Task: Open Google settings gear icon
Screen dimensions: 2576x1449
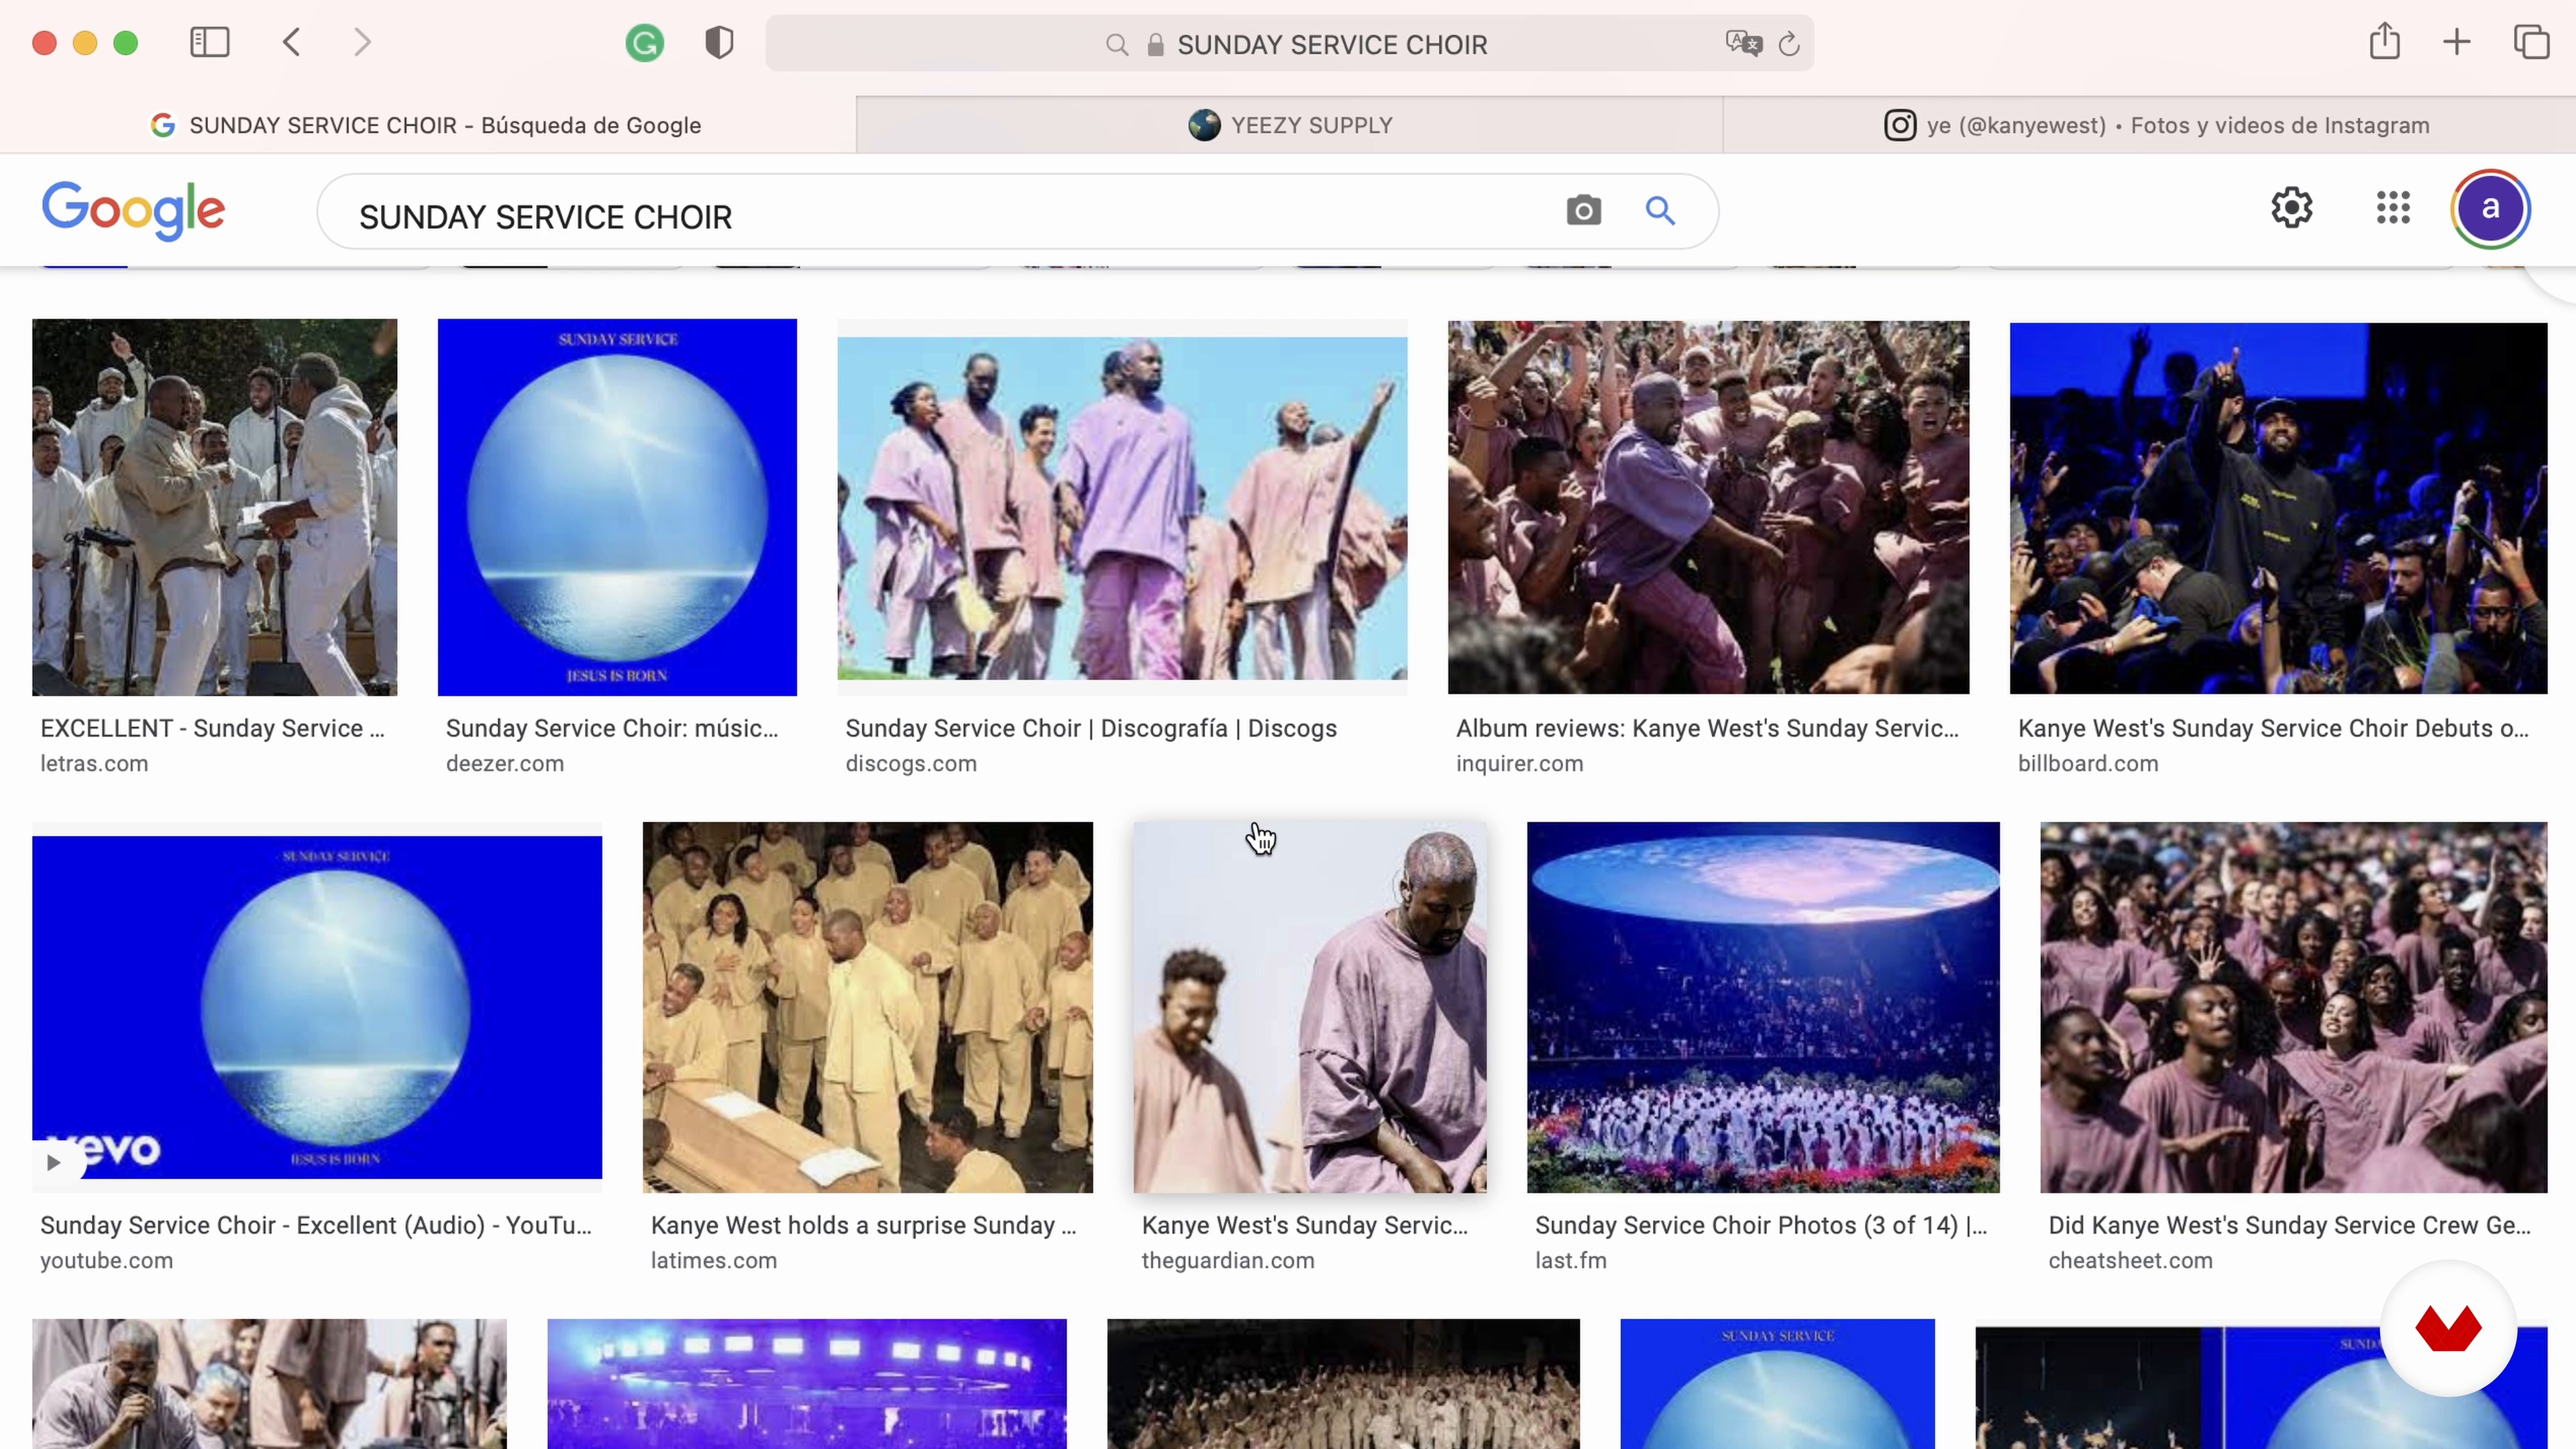Action: pos(2292,208)
